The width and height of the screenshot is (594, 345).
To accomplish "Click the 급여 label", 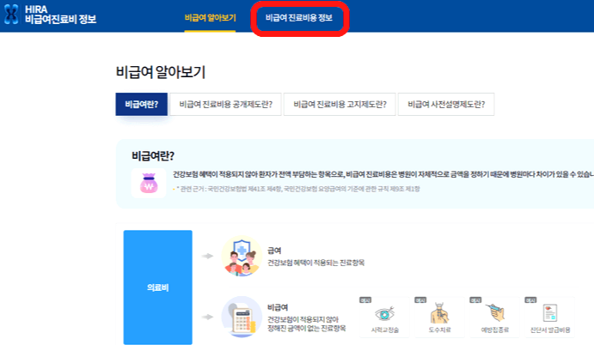I will pyautogui.click(x=274, y=251).
